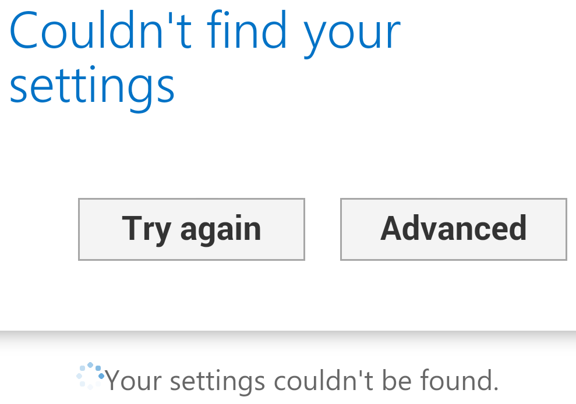Click the loading spinner icon
The image size is (576, 404).
(x=90, y=376)
